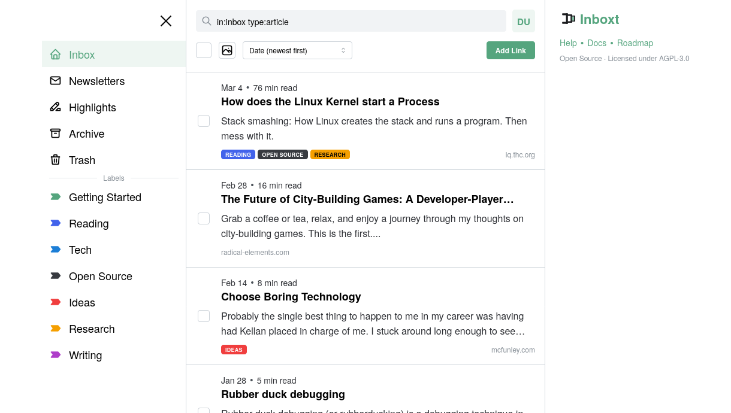Open the Docs link

(x=597, y=43)
